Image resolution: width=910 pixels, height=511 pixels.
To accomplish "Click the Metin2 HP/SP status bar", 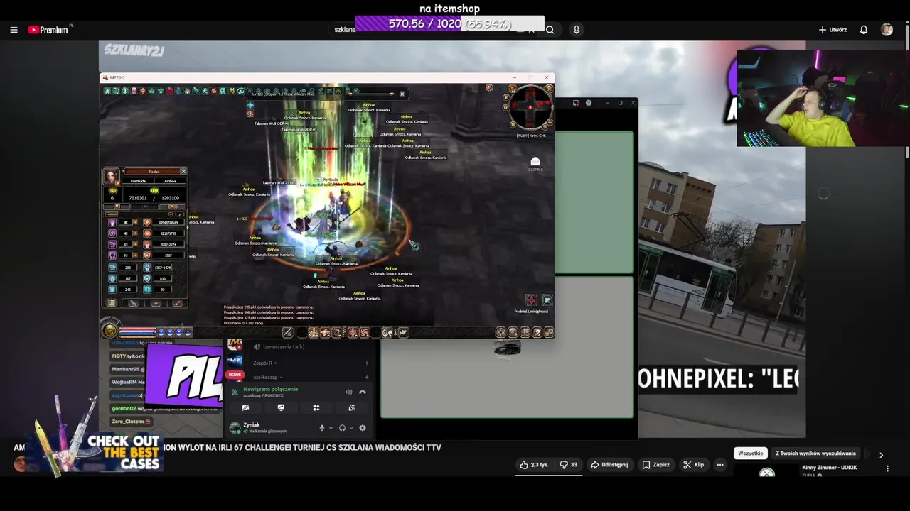I will (137, 331).
